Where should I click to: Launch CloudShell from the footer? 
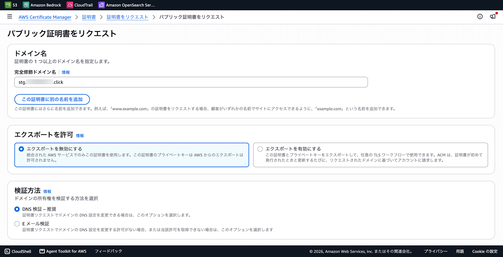(x=18, y=251)
